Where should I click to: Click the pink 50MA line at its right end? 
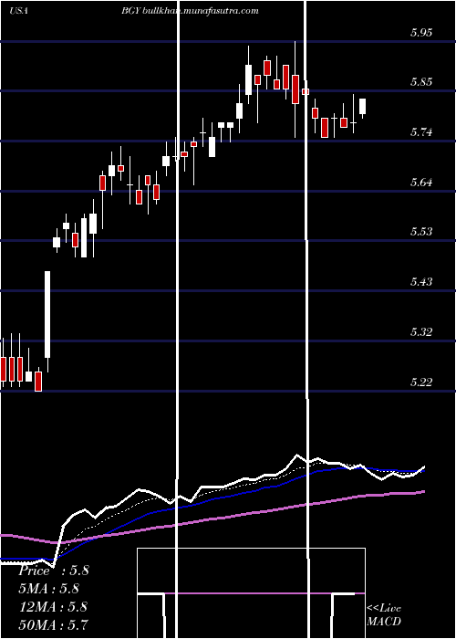[423, 492]
